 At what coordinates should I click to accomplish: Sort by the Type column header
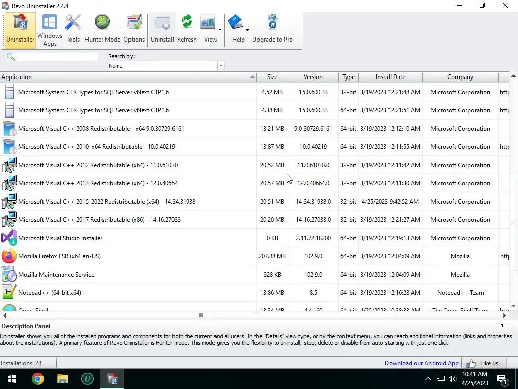click(349, 77)
